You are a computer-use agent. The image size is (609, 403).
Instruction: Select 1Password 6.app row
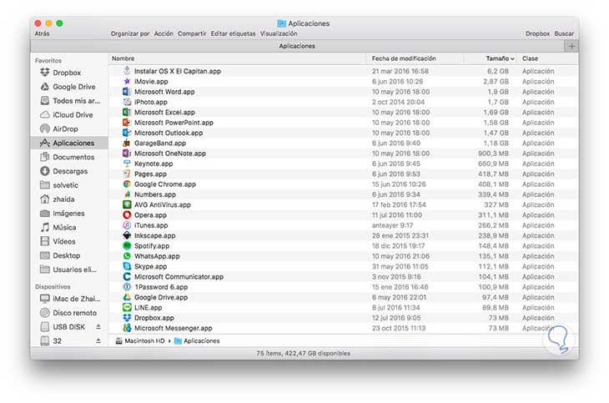[x=343, y=287]
